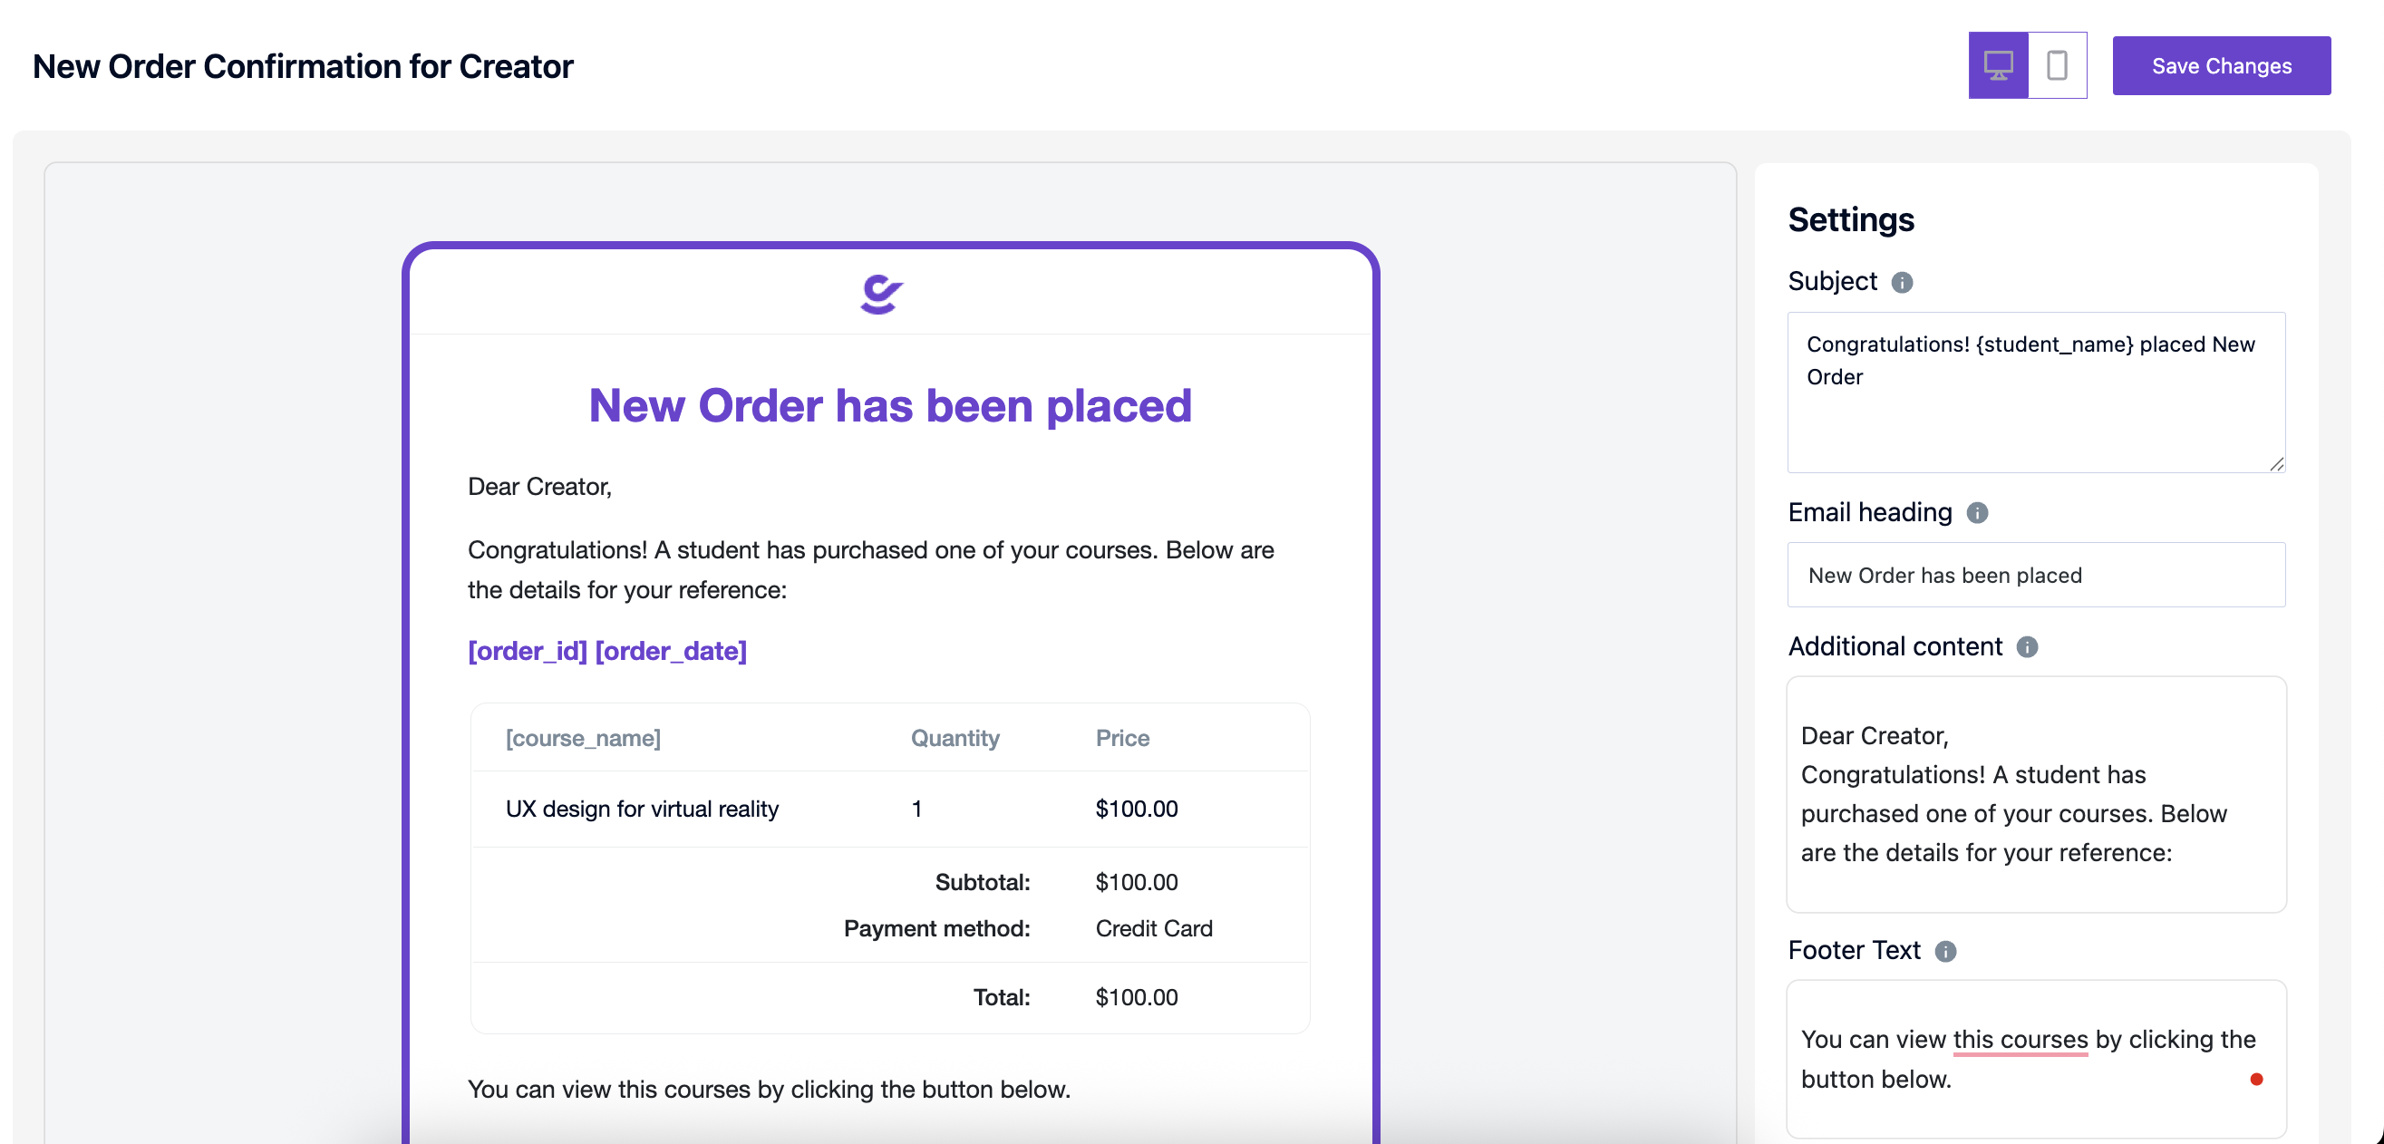Toggle the mobile preview view
This screenshot has width=2384, height=1144.
point(2058,64)
